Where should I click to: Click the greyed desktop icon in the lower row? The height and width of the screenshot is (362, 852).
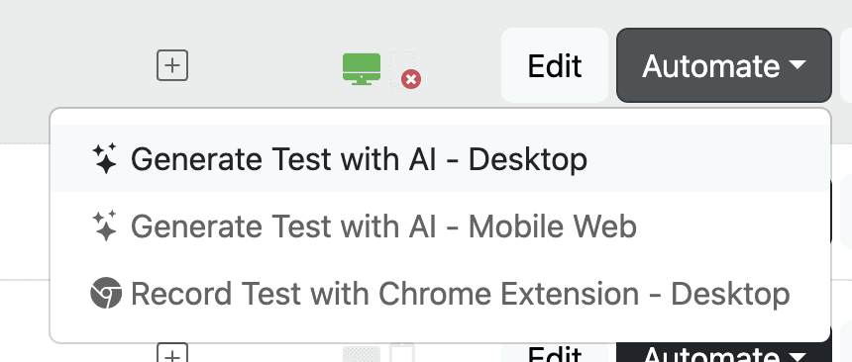[x=362, y=354]
